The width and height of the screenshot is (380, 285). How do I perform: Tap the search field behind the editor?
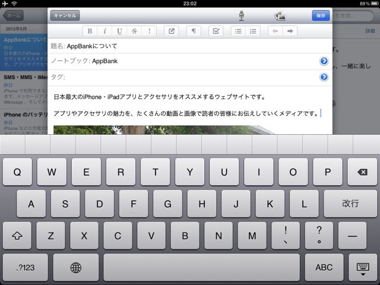[x=353, y=16]
